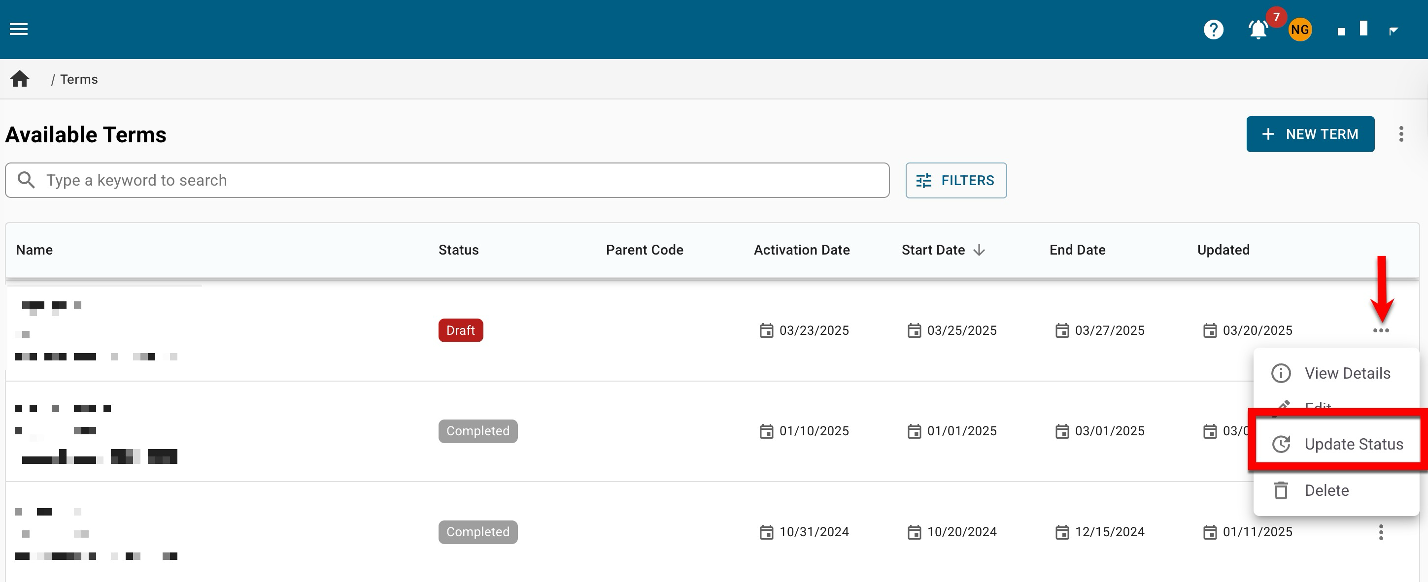
Task: Click the NEW TERM button
Action: pos(1310,134)
